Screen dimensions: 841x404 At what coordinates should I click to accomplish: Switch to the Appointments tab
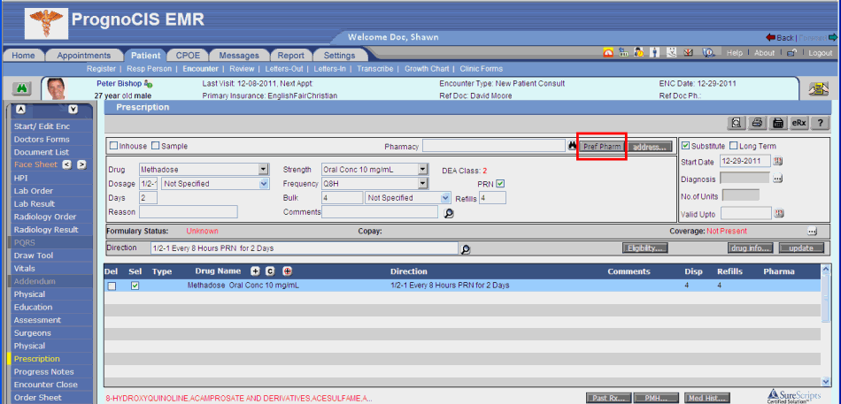84,55
